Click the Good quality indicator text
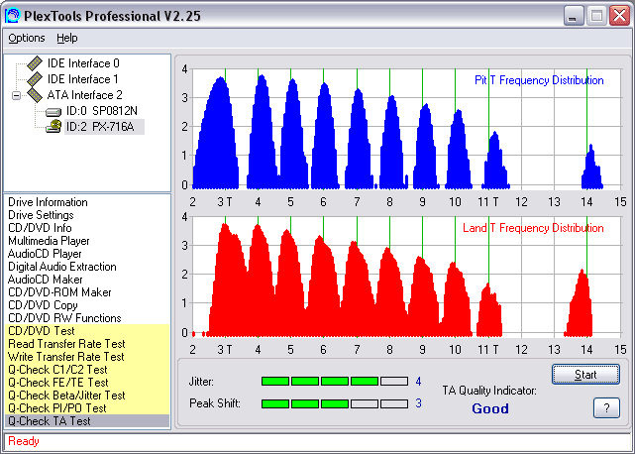 pos(490,408)
